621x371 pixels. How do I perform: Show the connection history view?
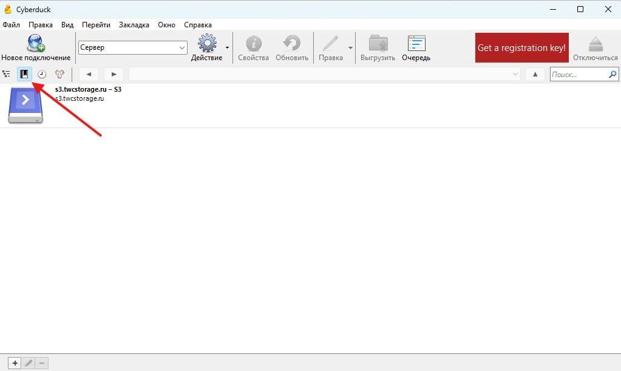point(42,74)
